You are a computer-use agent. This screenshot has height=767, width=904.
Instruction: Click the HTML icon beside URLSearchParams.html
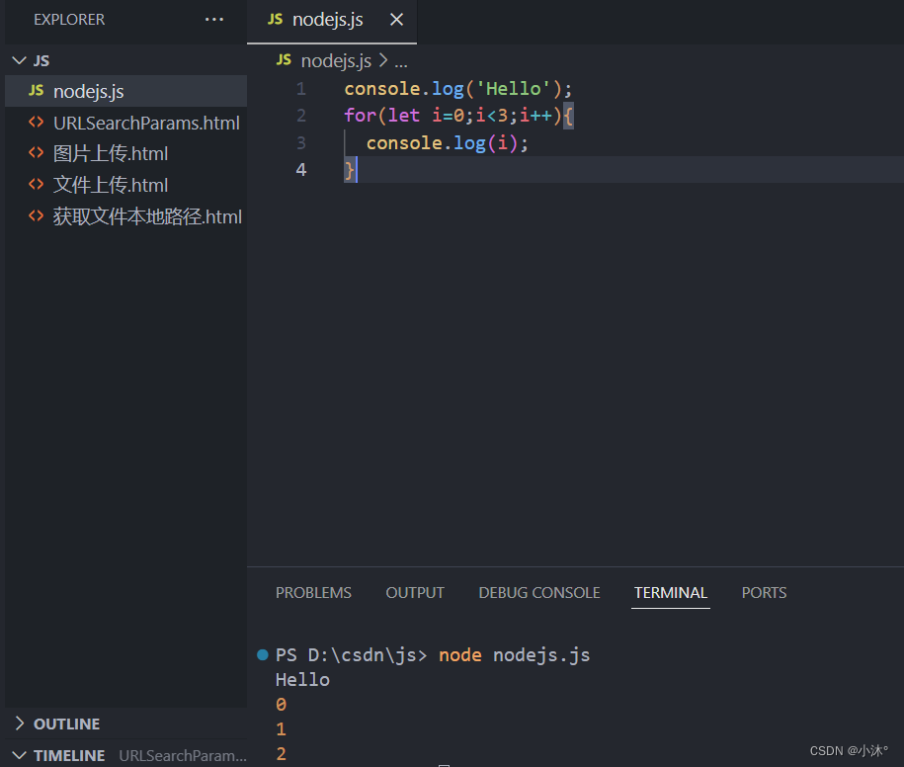click(x=35, y=123)
